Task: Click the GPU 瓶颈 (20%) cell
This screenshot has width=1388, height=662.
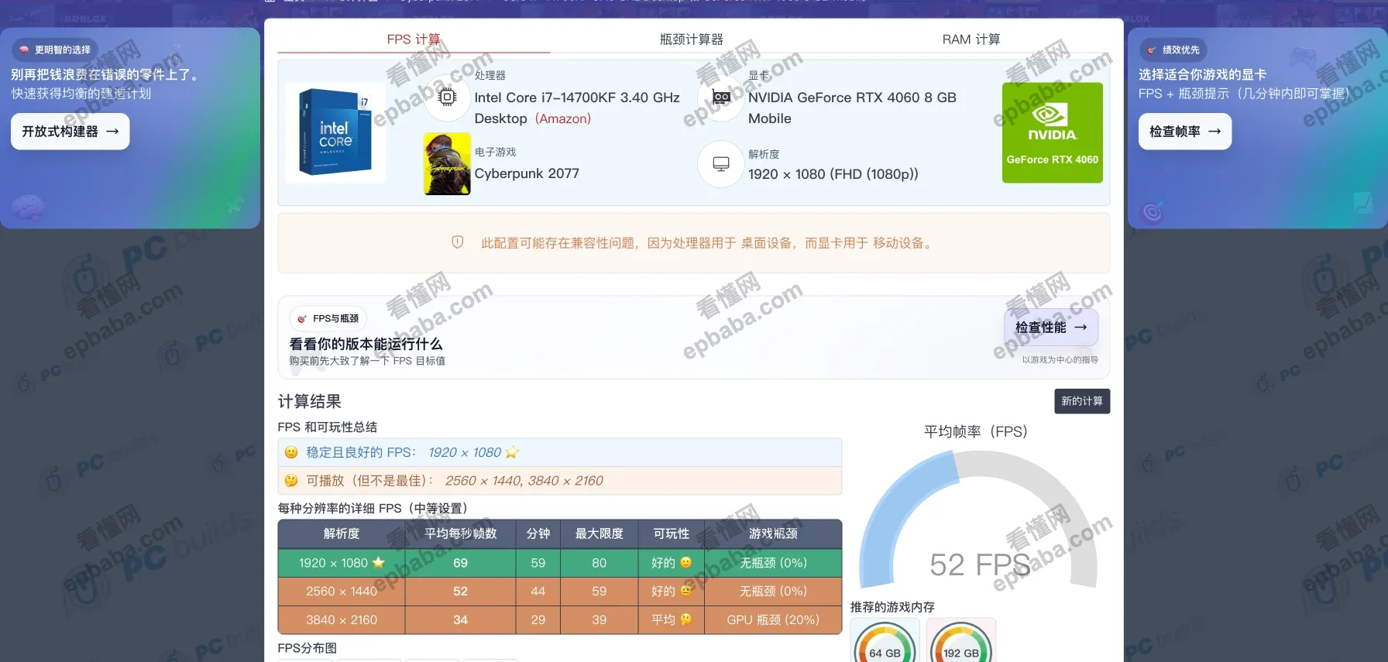Action: [x=773, y=619]
